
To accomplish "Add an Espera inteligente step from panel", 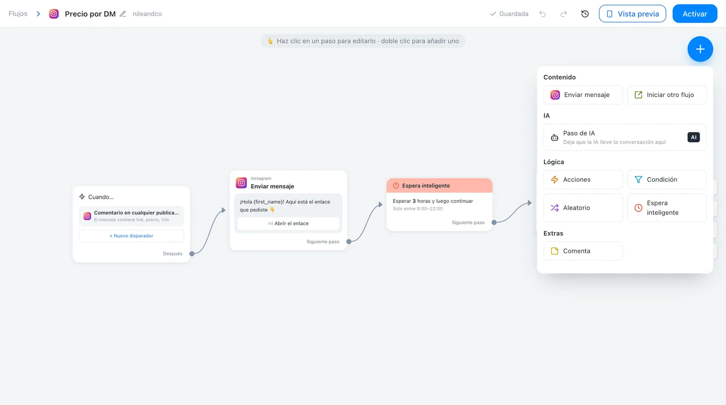I will [667, 208].
